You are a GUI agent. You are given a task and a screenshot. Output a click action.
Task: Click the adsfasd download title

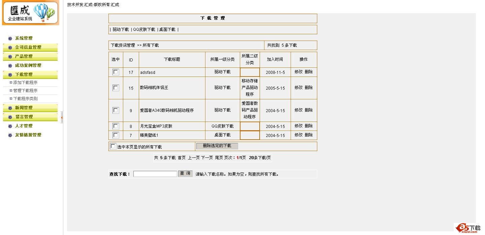coord(148,73)
